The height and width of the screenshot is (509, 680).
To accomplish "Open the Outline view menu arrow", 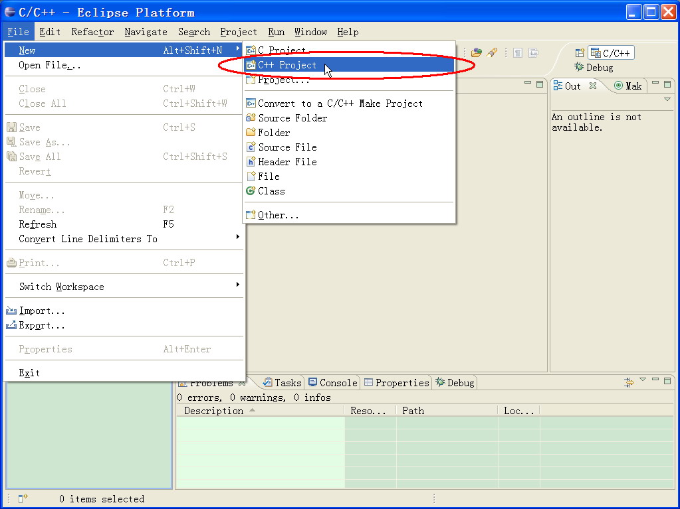I will pos(667,100).
